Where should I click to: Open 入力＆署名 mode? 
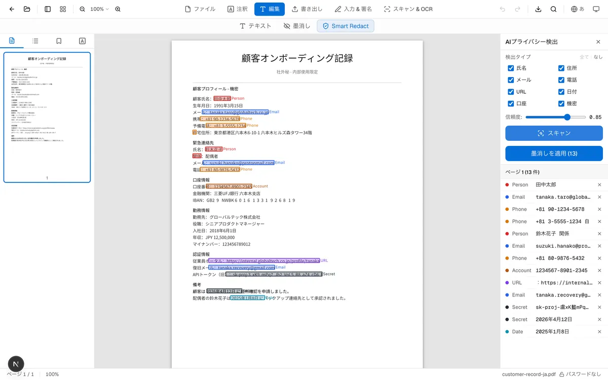tap(353, 9)
